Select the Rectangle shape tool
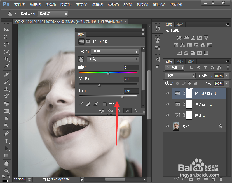Screen dimensions: 232x183 [x=6, y=156]
